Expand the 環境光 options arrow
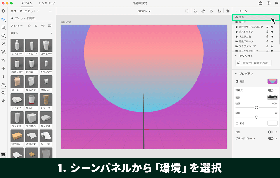Screen dimensions: 280x178 276,90
